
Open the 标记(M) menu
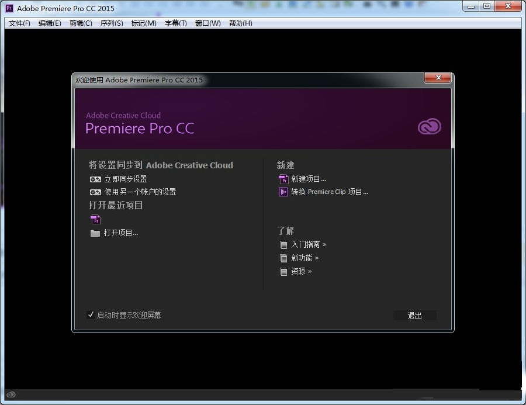pyautogui.click(x=144, y=23)
